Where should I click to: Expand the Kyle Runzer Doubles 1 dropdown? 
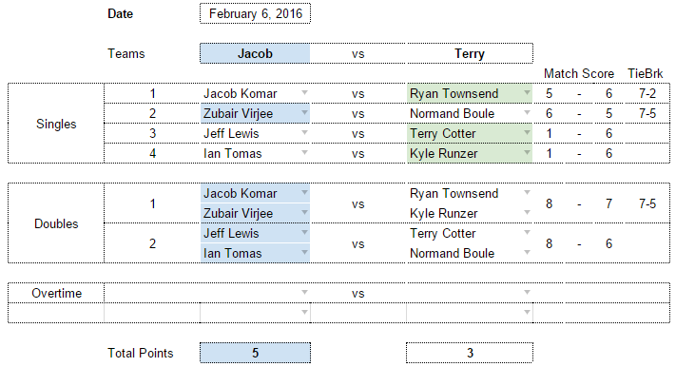[x=527, y=212]
